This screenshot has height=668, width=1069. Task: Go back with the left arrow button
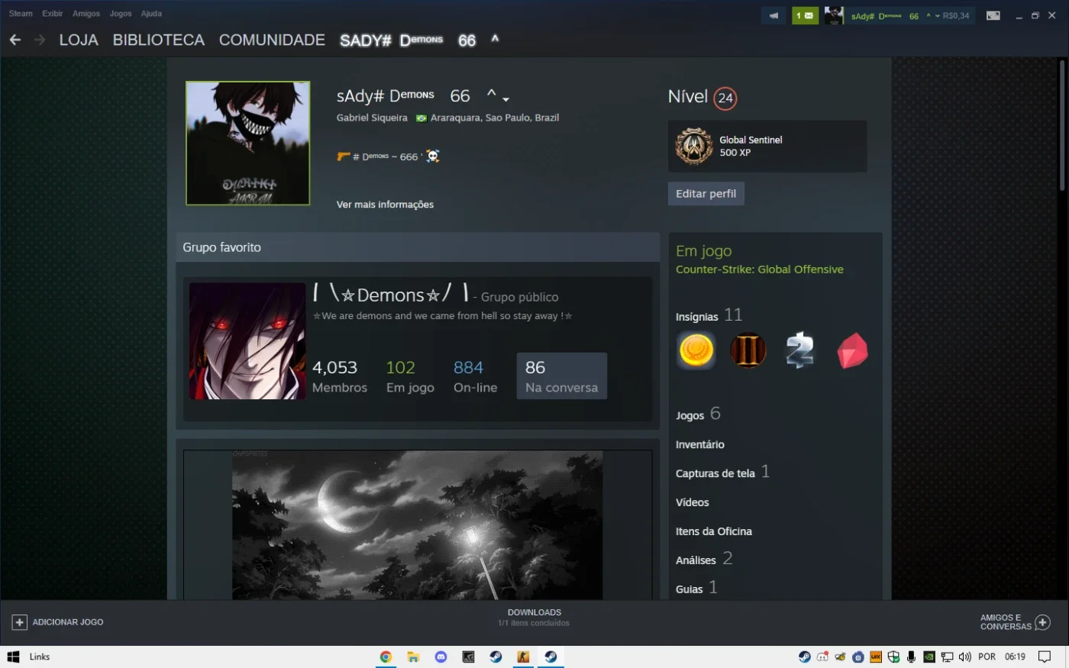click(x=15, y=40)
